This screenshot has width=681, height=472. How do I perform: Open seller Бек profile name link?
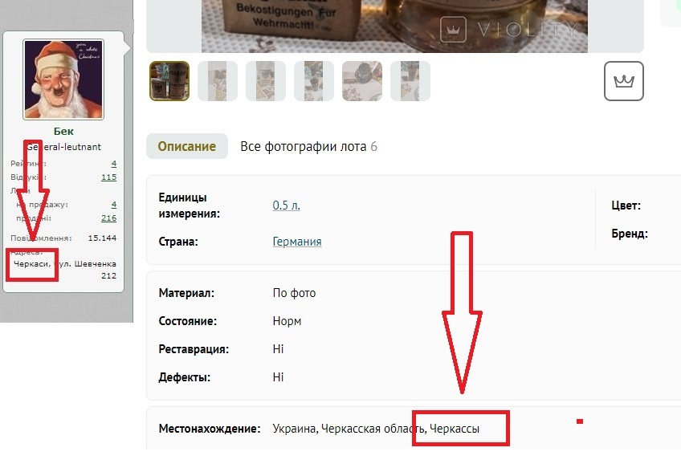click(63, 131)
